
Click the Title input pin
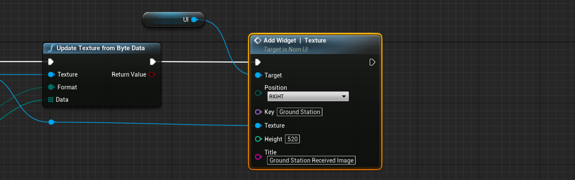(x=258, y=157)
